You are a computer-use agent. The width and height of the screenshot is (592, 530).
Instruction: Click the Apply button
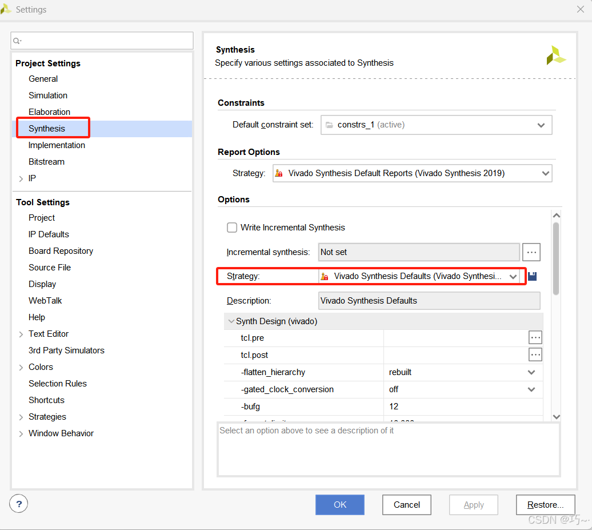pos(474,505)
